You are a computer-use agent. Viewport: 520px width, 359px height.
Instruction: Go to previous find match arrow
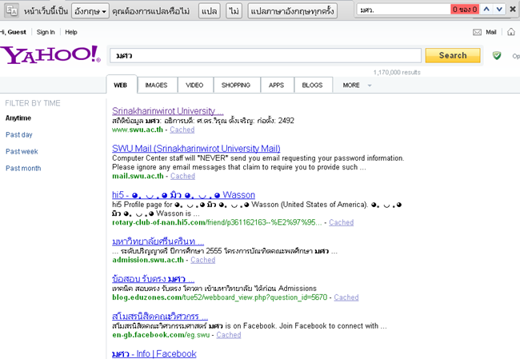click(x=486, y=10)
